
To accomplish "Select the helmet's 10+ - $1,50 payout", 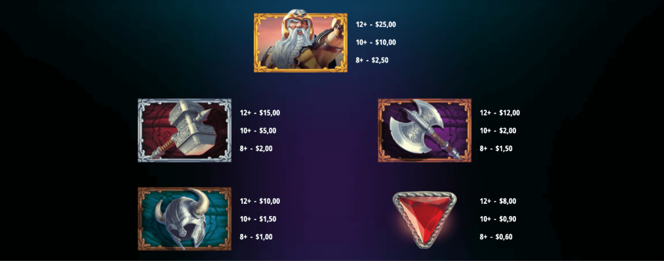I will click(258, 219).
